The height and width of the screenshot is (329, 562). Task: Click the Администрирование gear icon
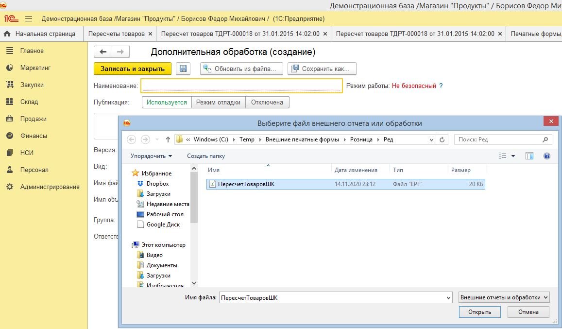click(10, 187)
